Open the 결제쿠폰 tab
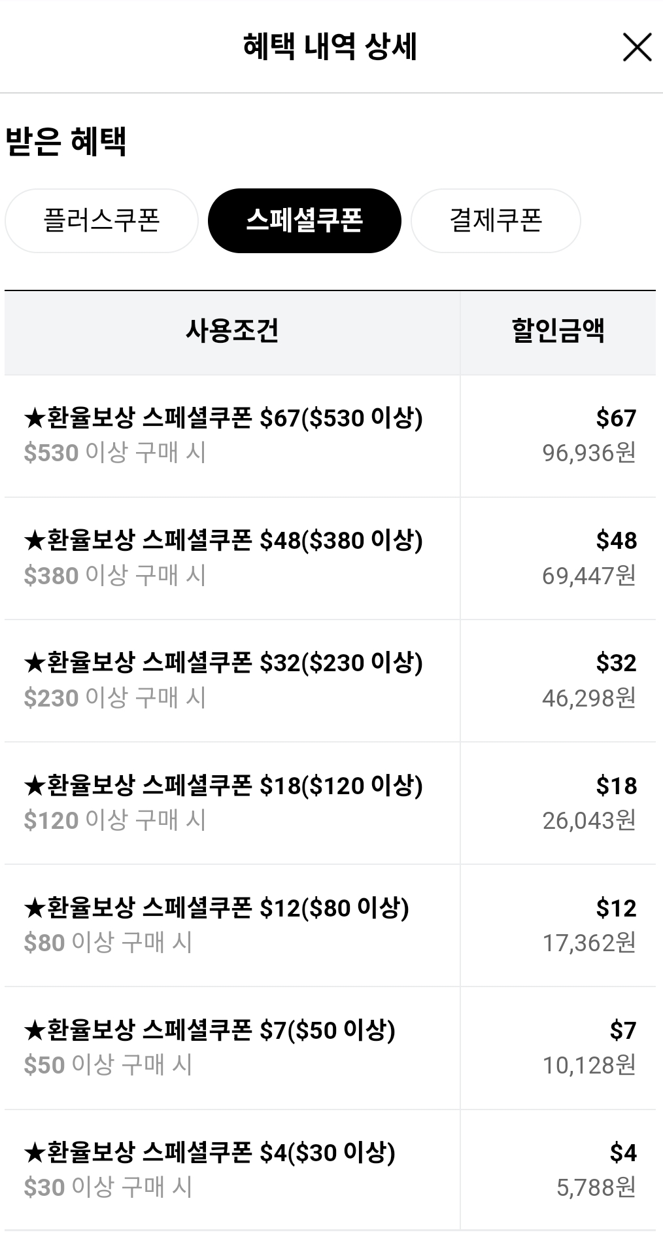663x1241 pixels. tap(496, 220)
